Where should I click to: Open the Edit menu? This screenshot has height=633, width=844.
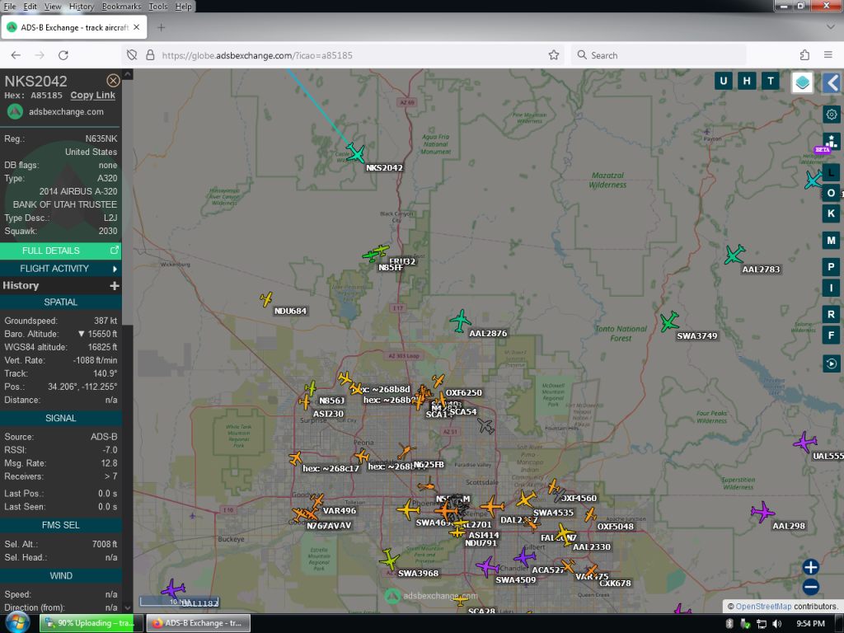point(30,7)
